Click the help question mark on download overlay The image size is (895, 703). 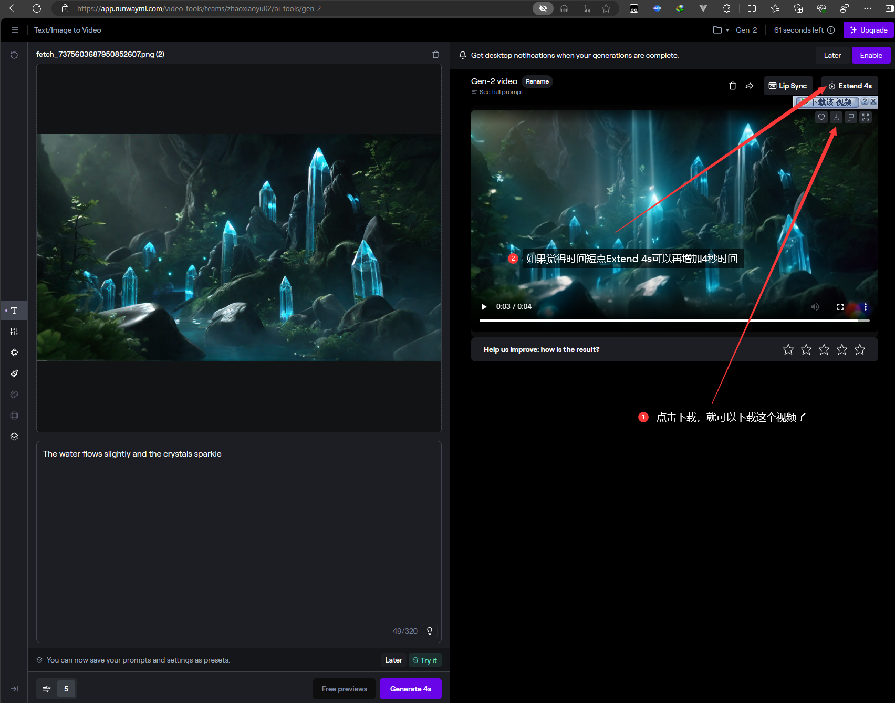click(865, 101)
